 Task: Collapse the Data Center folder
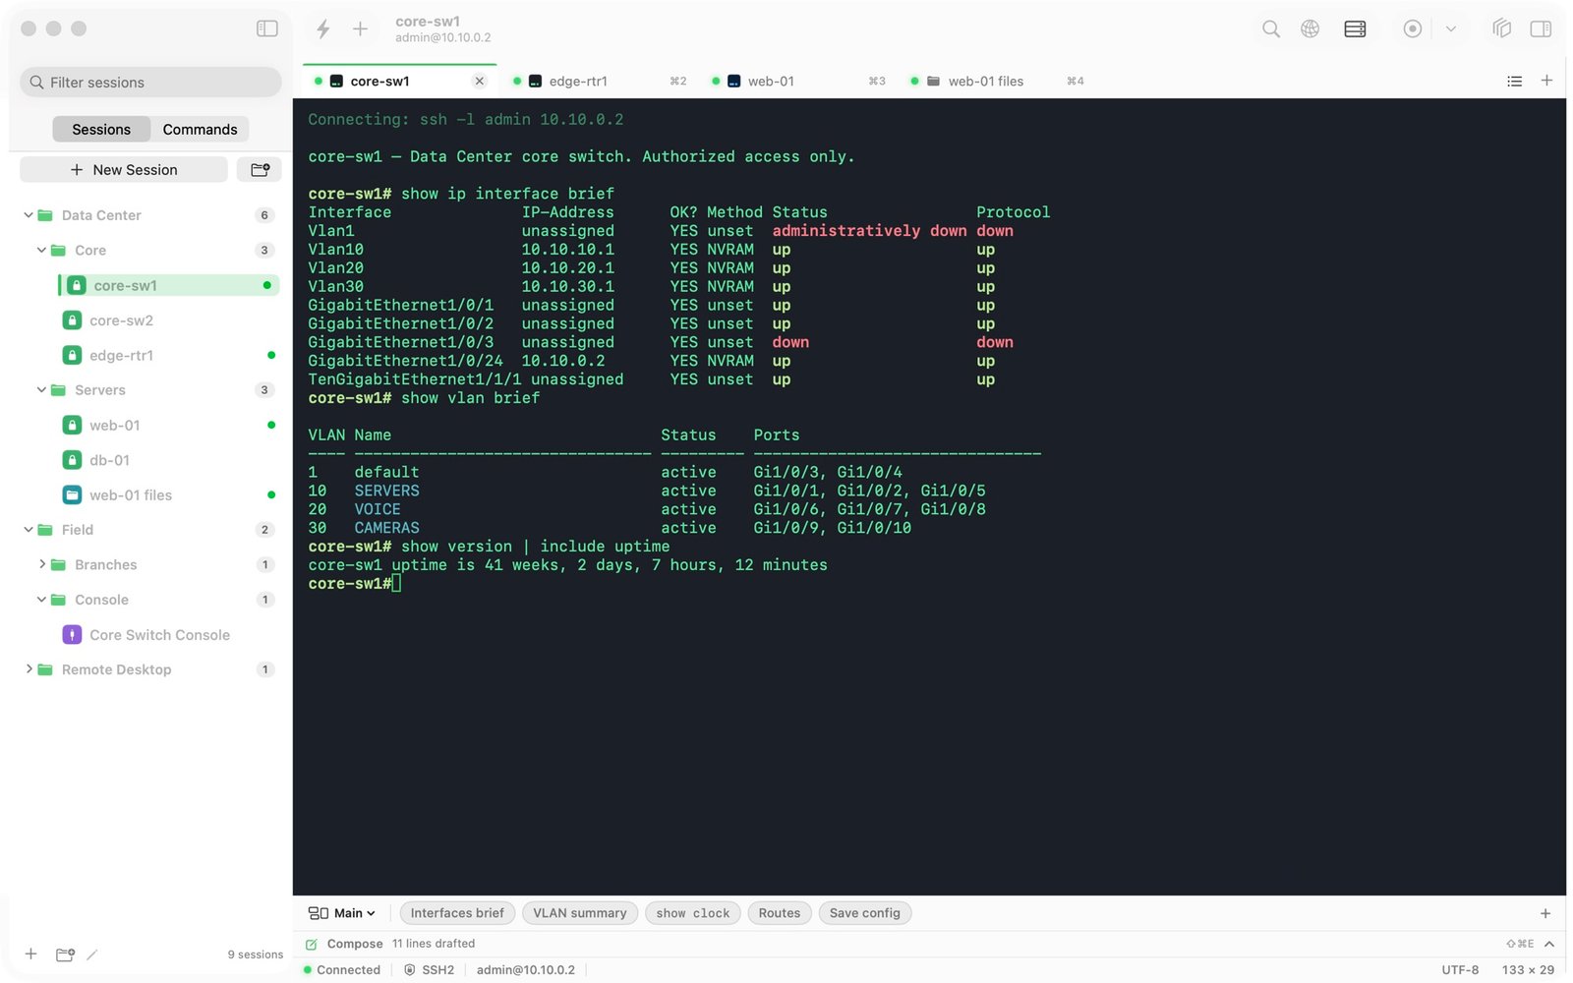29,215
